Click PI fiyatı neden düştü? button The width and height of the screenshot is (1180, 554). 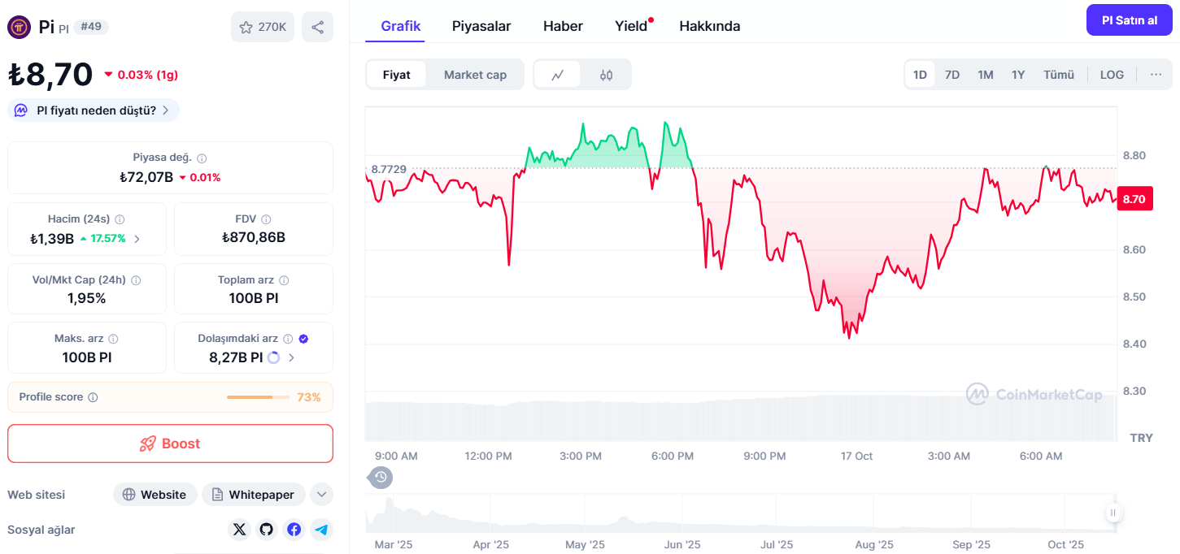[x=94, y=110]
